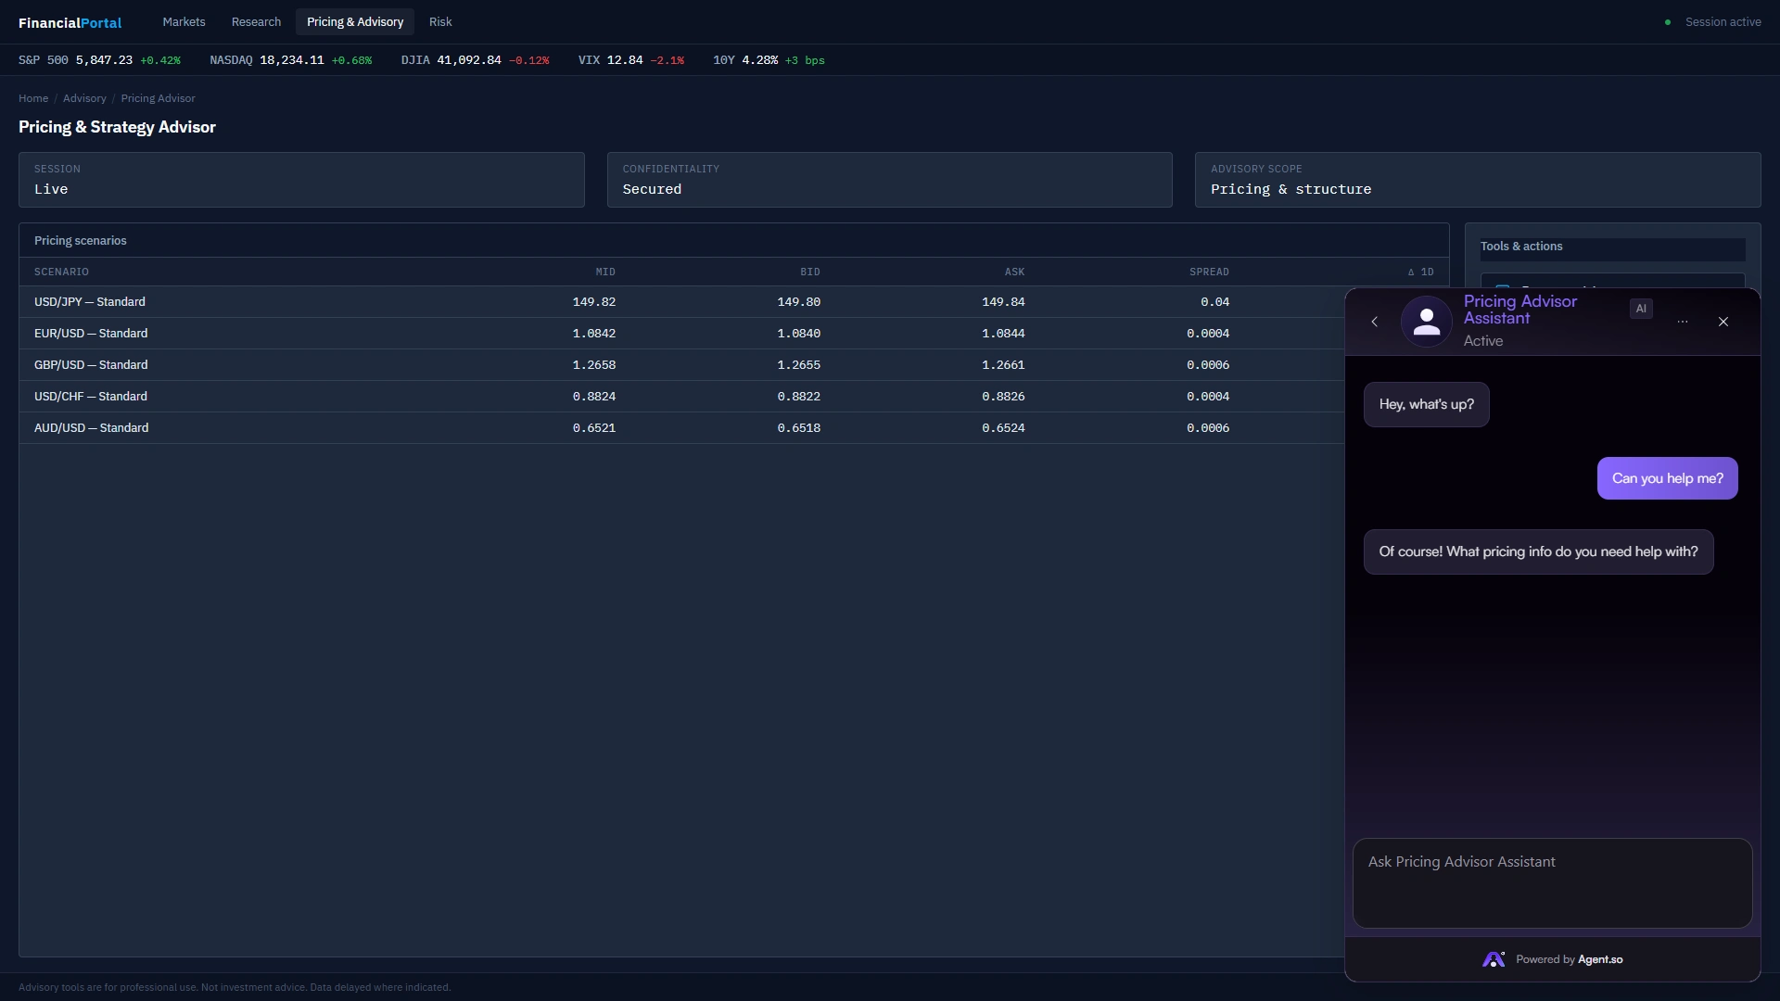Open the chat three-dots options menu
The height and width of the screenshot is (1001, 1780).
tap(1683, 322)
